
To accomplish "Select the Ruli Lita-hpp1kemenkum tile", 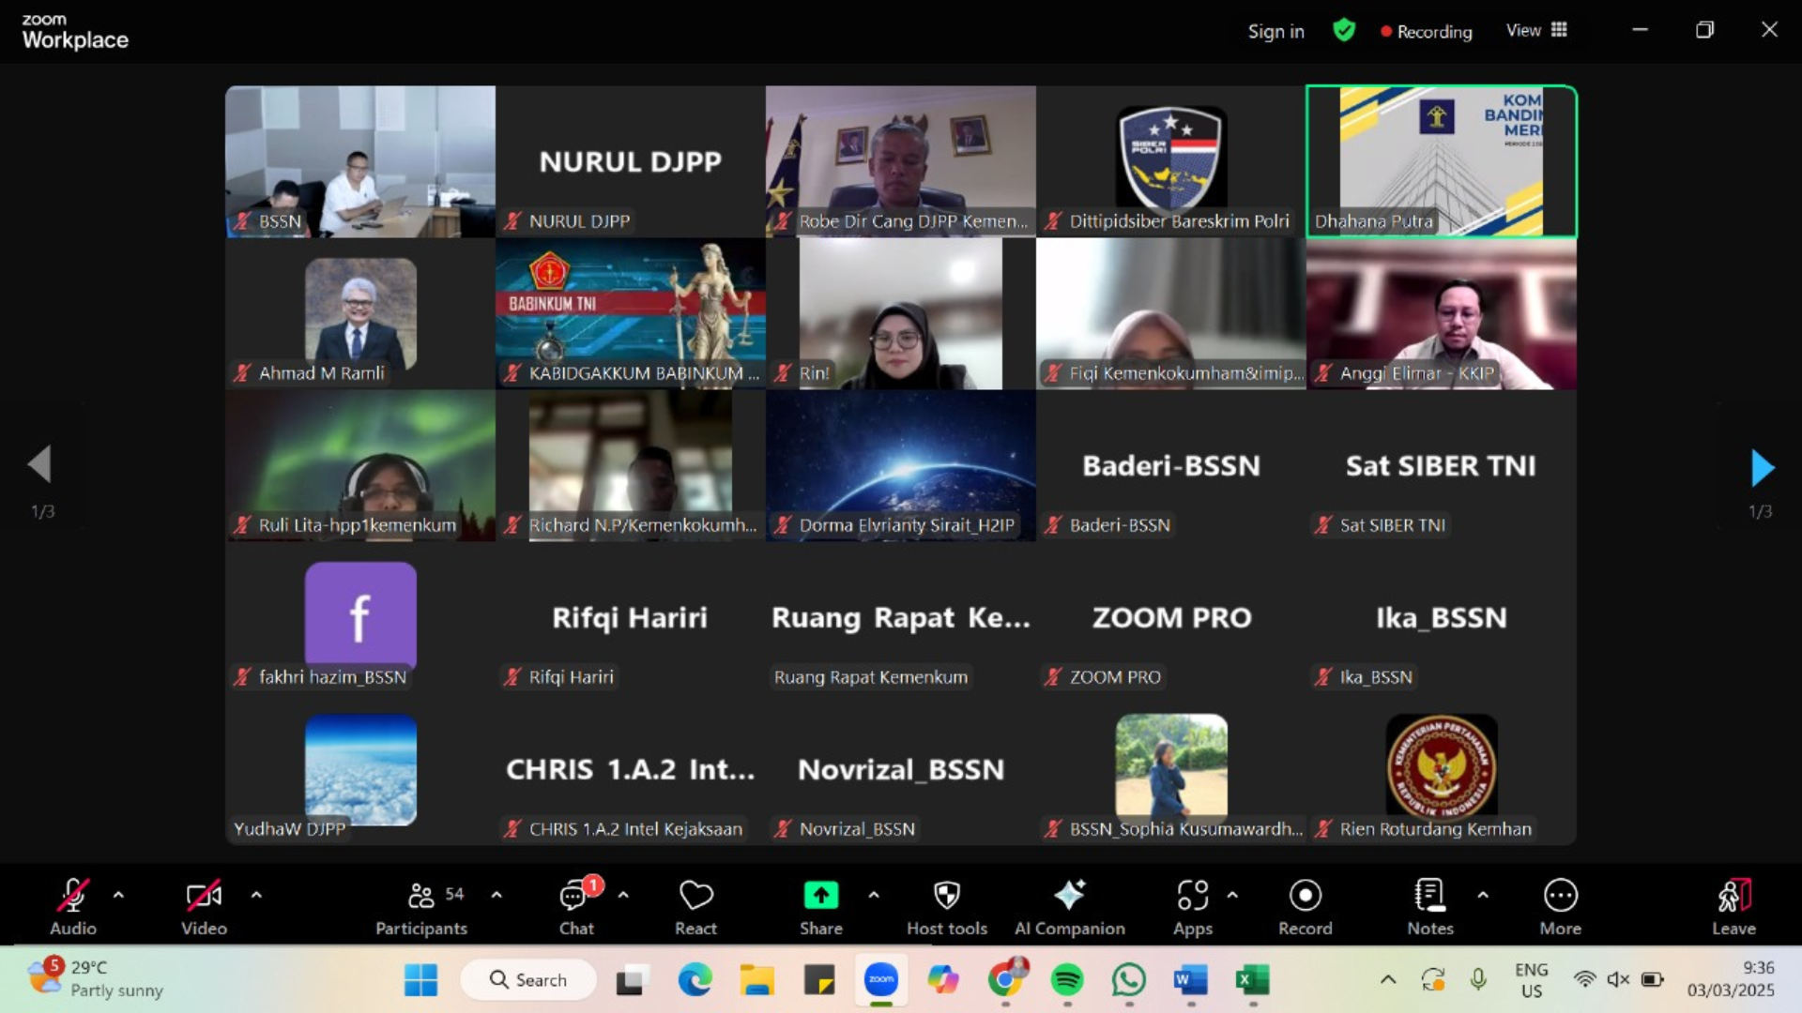I will tap(360, 465).
